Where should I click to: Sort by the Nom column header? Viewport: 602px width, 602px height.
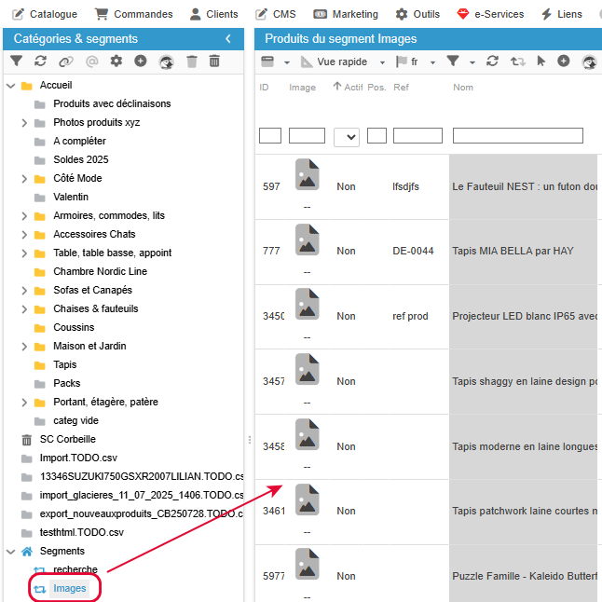tap(463, 88)
